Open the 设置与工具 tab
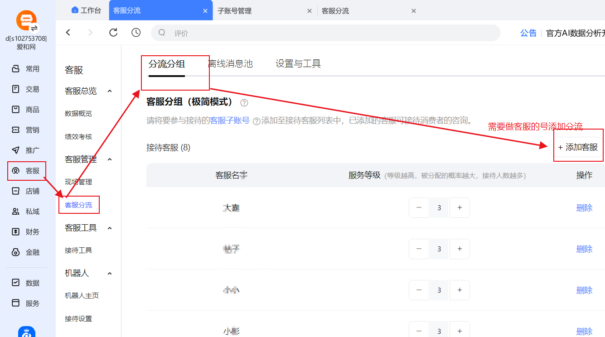The width and height of the screenshot is (605, 337). (298, 64)
